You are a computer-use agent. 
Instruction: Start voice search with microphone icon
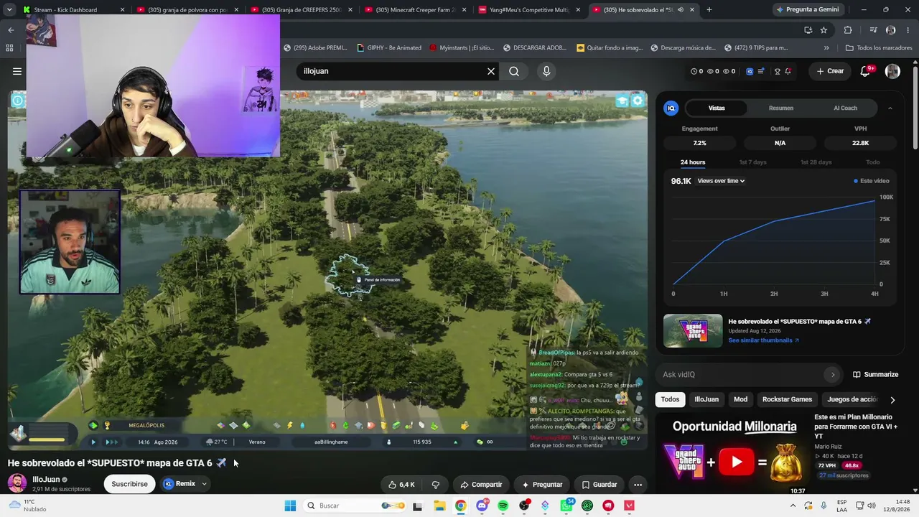[x=546, y=71]
